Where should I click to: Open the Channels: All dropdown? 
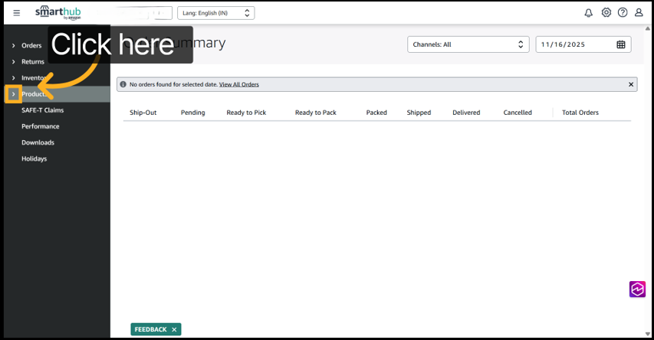click(468, 44)
